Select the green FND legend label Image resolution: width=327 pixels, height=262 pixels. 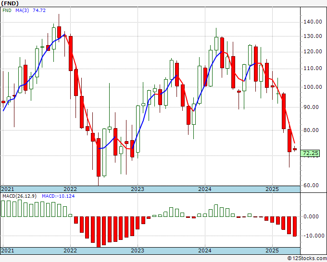[x=7, y=11]
